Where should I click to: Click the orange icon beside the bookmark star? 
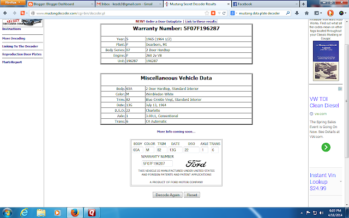(x=213, y=13)
